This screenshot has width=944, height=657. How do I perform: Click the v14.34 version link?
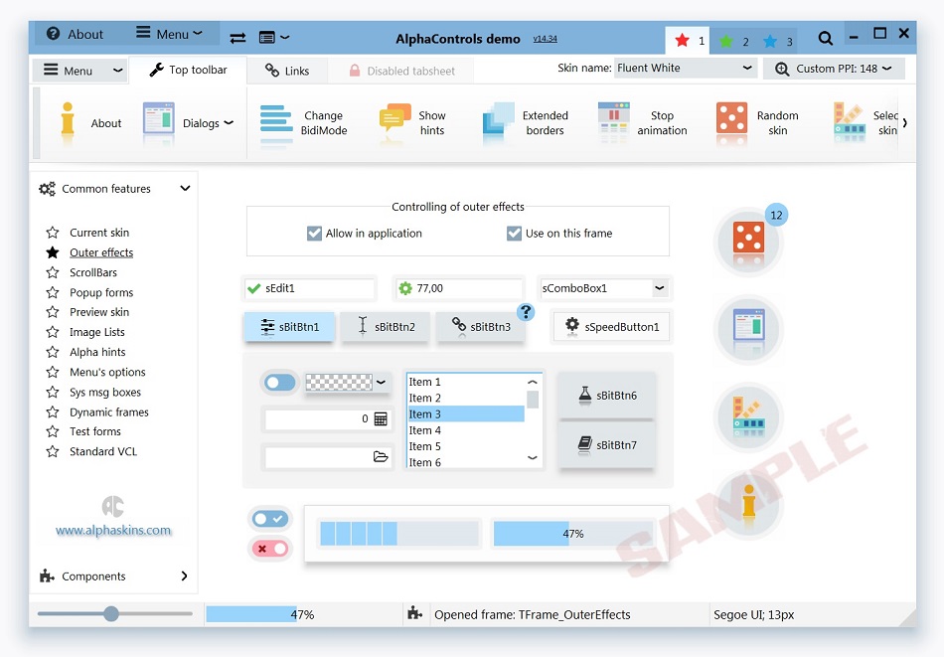[x=545, y=39]
